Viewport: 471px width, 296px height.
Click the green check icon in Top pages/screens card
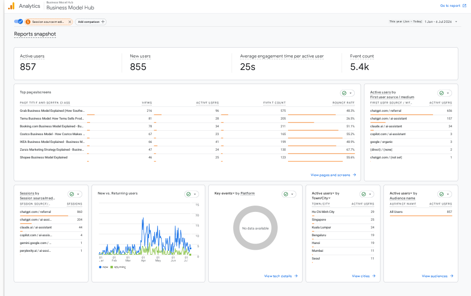[344, 93]
